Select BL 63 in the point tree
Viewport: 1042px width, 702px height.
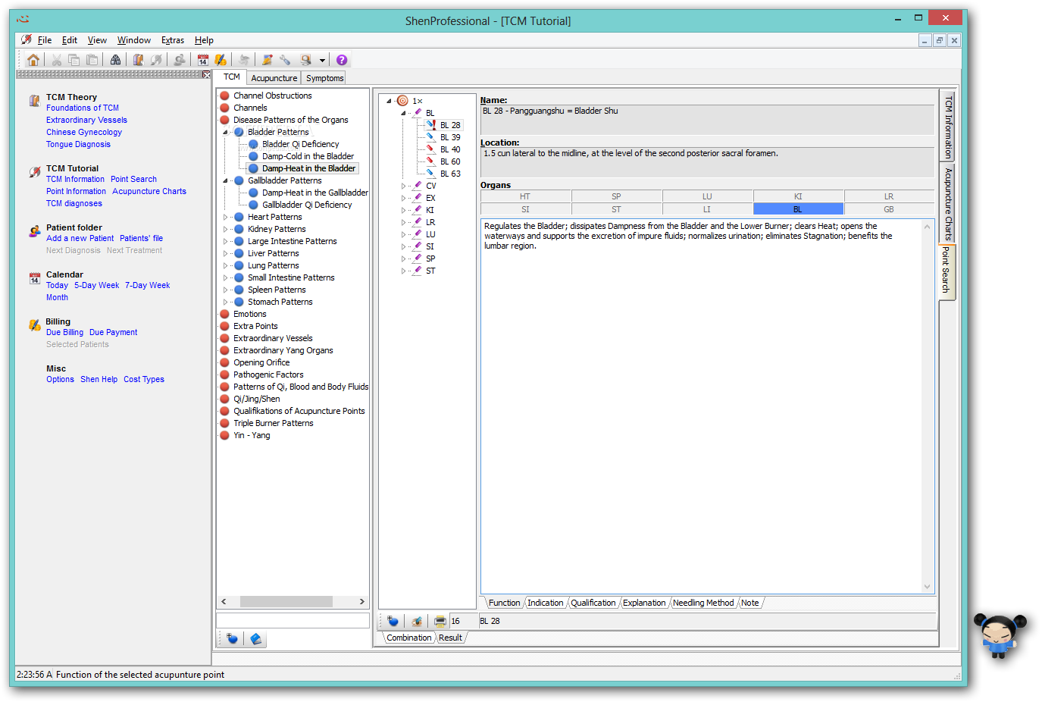tap(450, 174)
